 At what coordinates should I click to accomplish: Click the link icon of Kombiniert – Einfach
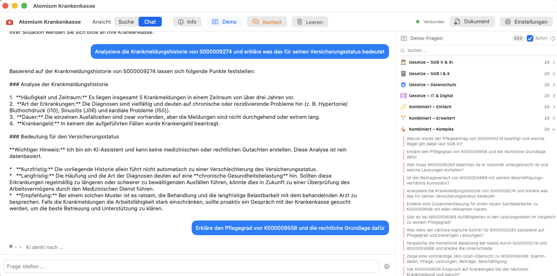click(403, 107)
